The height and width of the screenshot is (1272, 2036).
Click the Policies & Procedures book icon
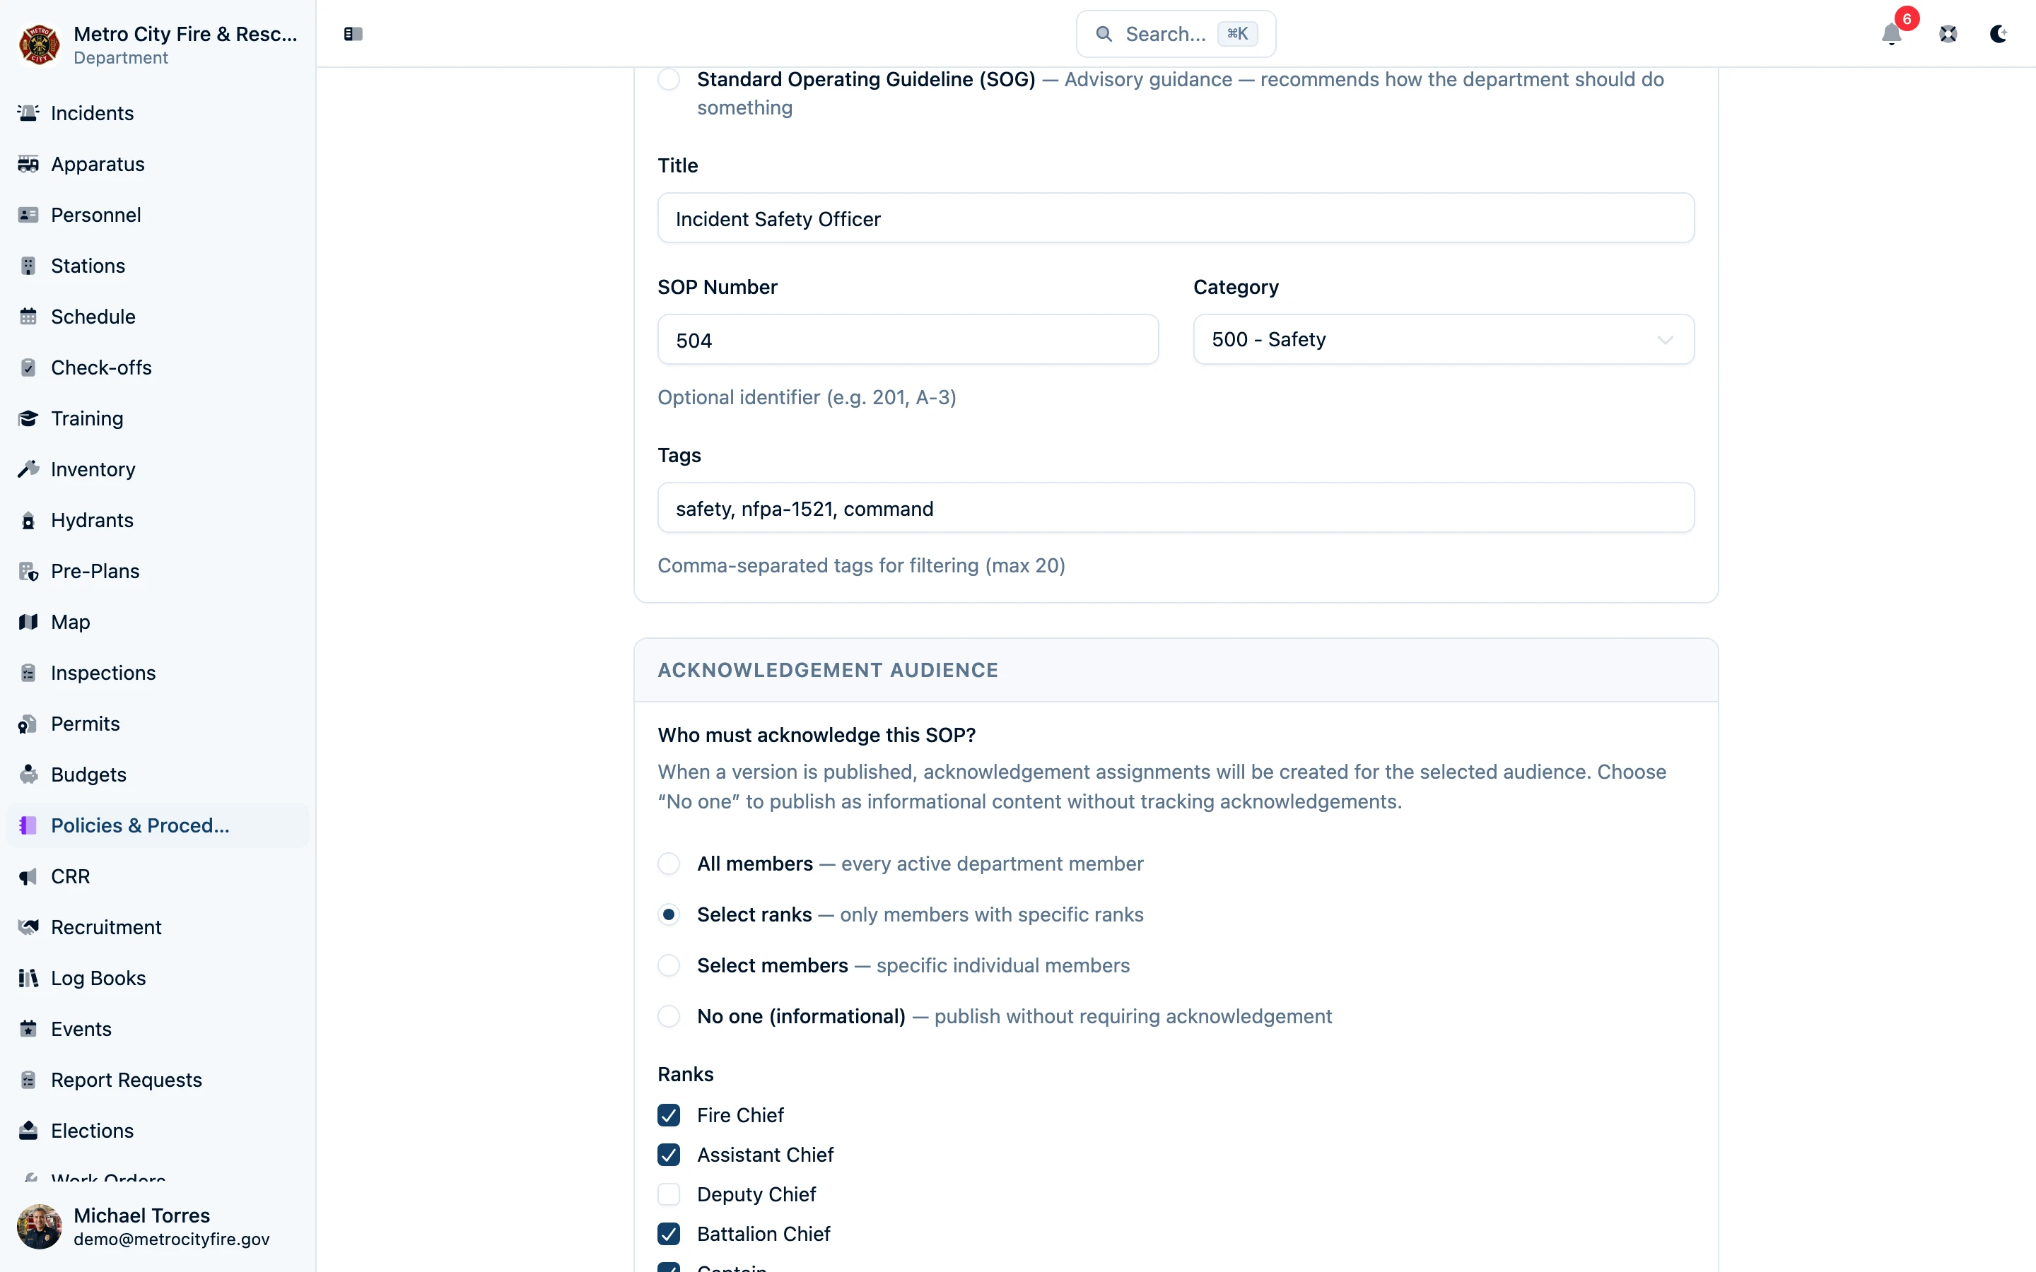(28, 825)
